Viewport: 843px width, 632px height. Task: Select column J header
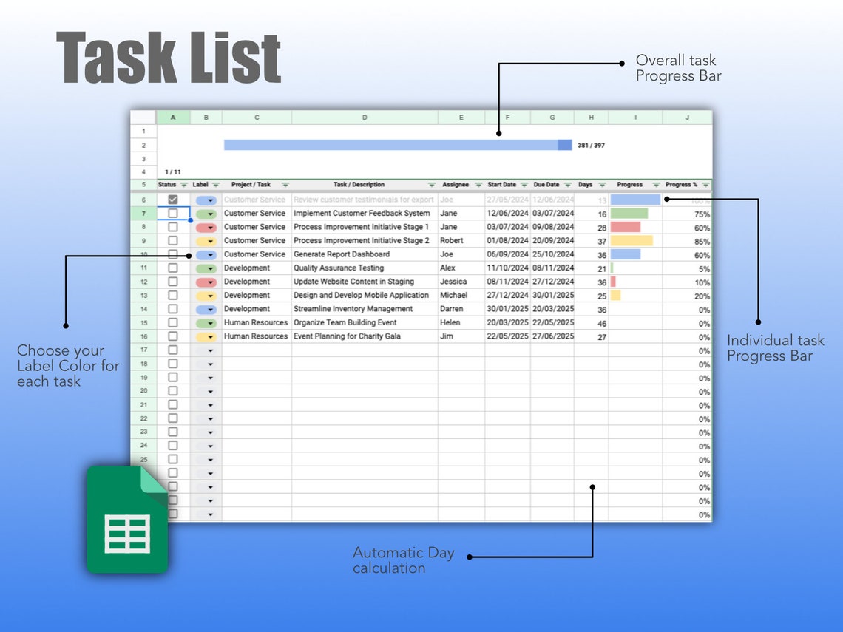pos(687,117)
